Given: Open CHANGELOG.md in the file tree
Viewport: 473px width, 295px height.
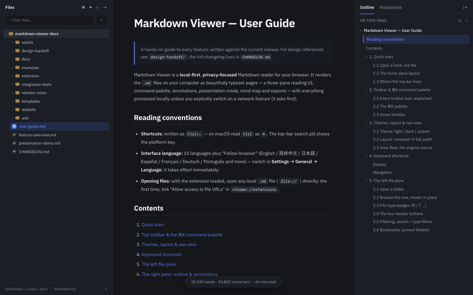Looking at the screenshot, I should 59,152.
